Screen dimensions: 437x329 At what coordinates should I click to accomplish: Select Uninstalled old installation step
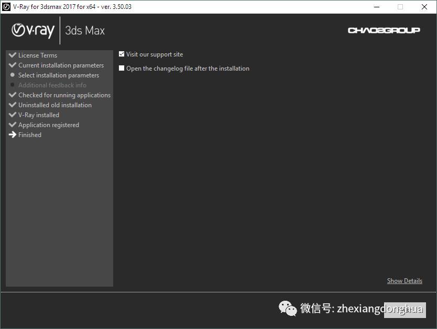click(x=55, y=105)
